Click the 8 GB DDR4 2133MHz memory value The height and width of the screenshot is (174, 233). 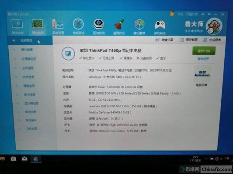point(105,100)
